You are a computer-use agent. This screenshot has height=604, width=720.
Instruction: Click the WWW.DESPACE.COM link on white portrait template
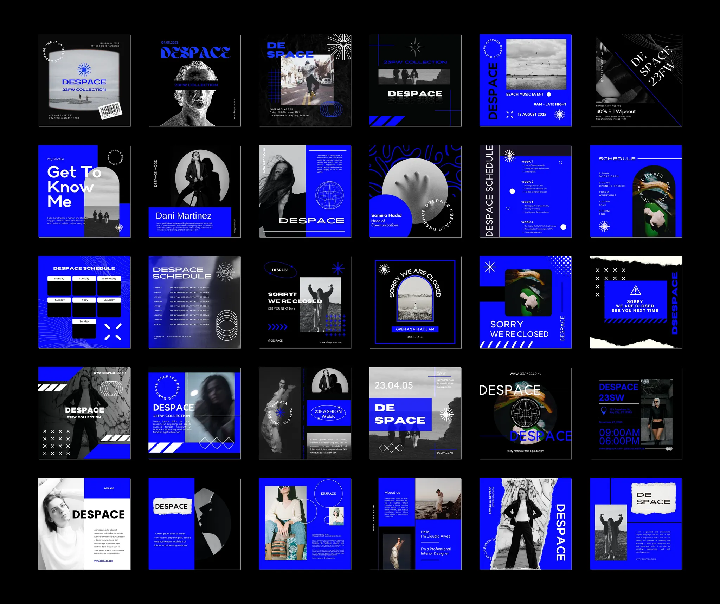click(103, 561)
